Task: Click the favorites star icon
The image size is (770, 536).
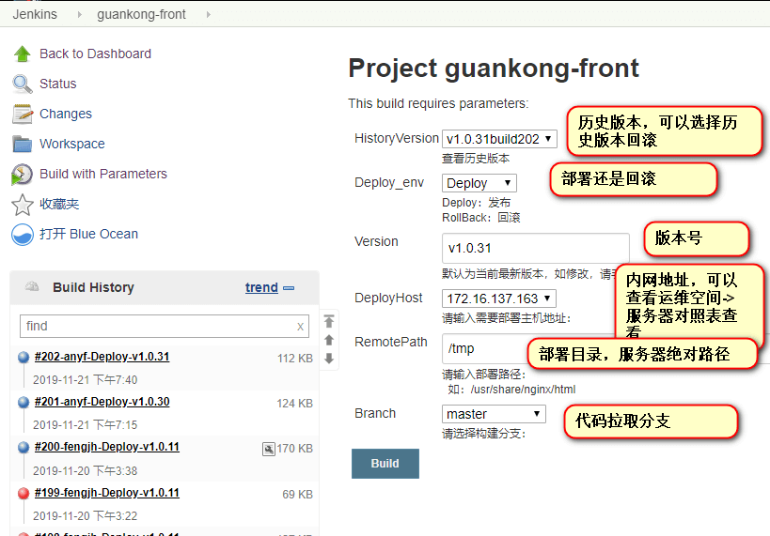Action: pyautogui.click(x=23, y=205)
